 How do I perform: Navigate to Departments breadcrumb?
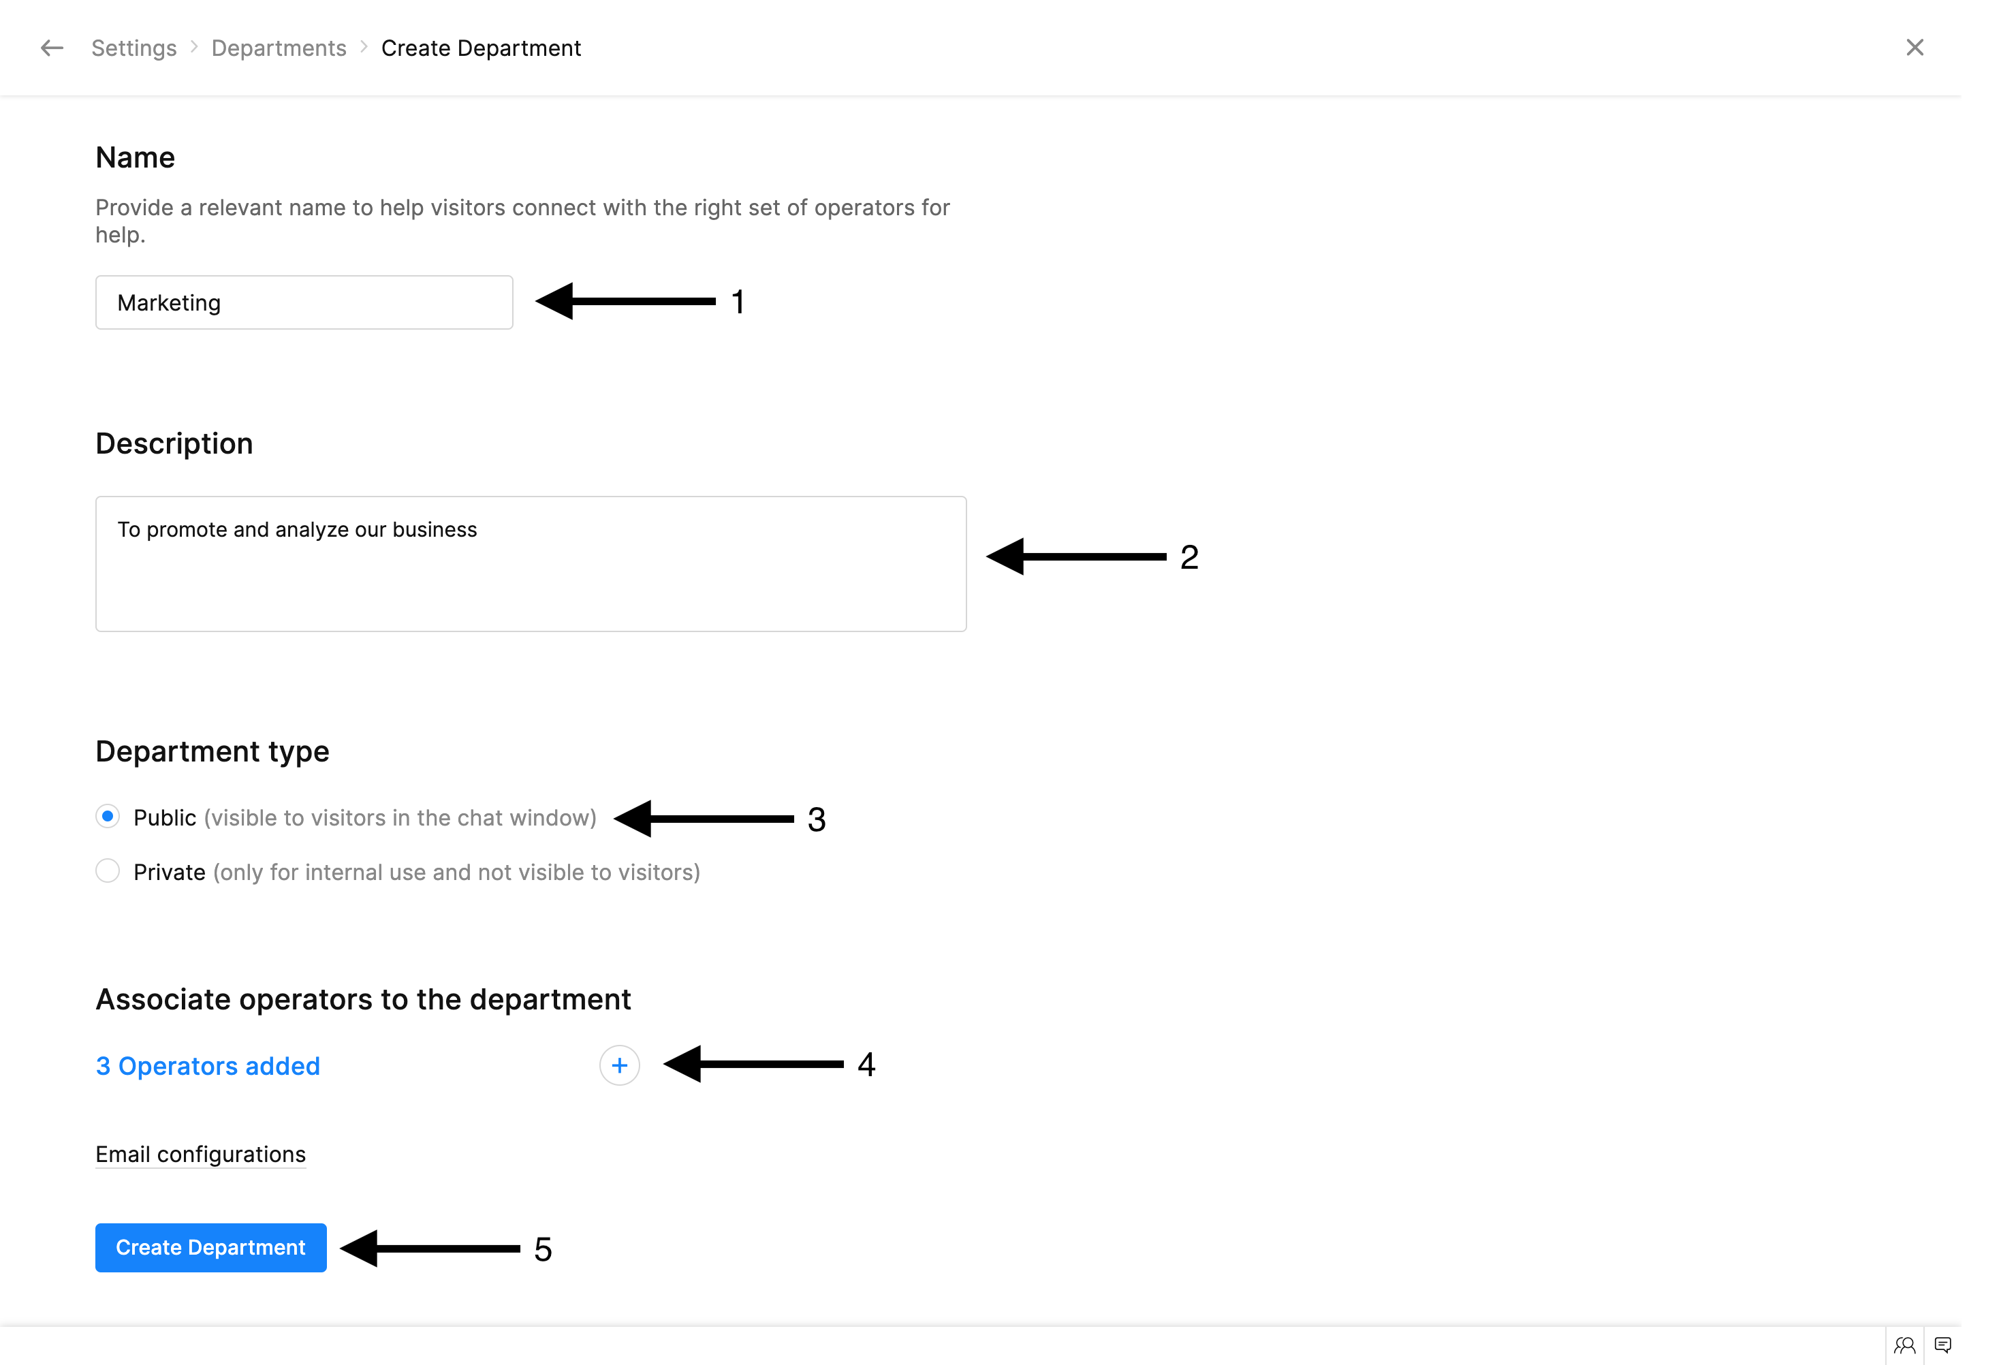279,48
